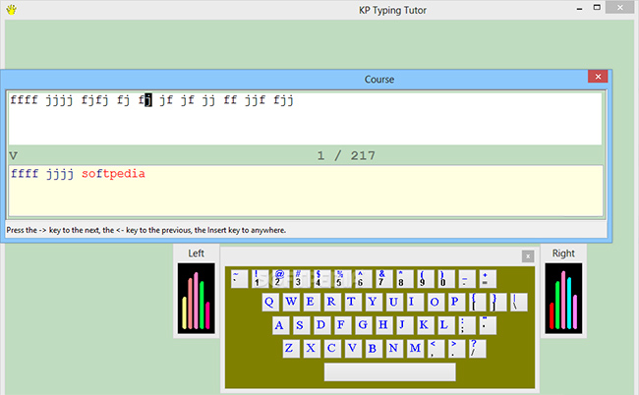Click the comma/less-than key
Viewport: 639px width, 395px height.
(x=436, y=349)
